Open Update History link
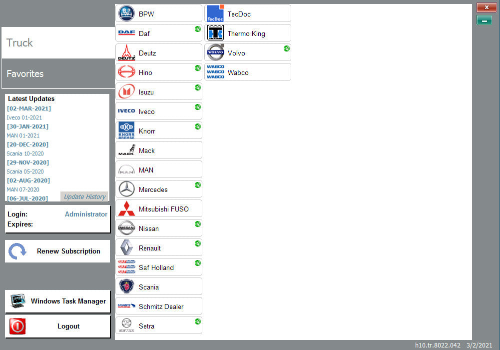500x350 pixels. pyautogui.click(x=84, y=196)
